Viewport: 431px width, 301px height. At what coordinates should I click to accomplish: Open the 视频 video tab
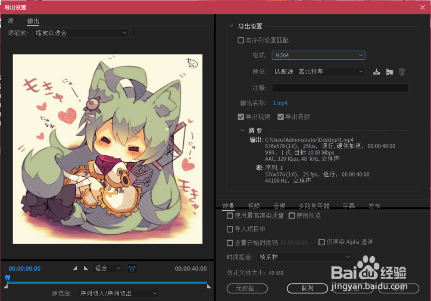254,206
